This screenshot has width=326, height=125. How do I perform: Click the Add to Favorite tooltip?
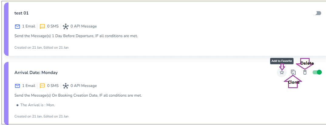(x=282, y=61)
